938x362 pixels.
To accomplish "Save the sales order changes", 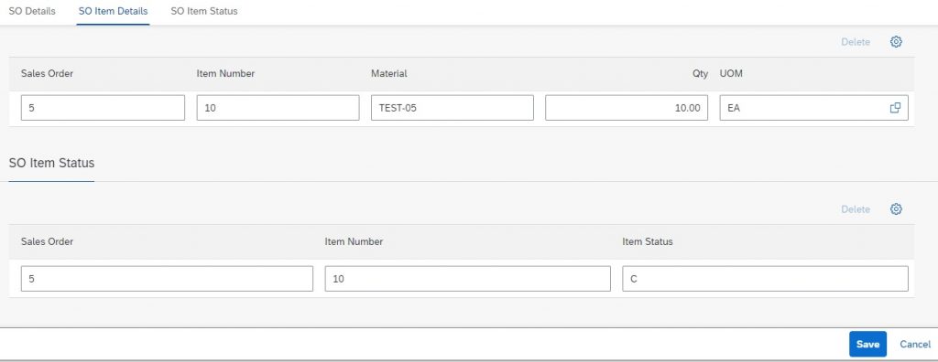I will click(867, 344).
